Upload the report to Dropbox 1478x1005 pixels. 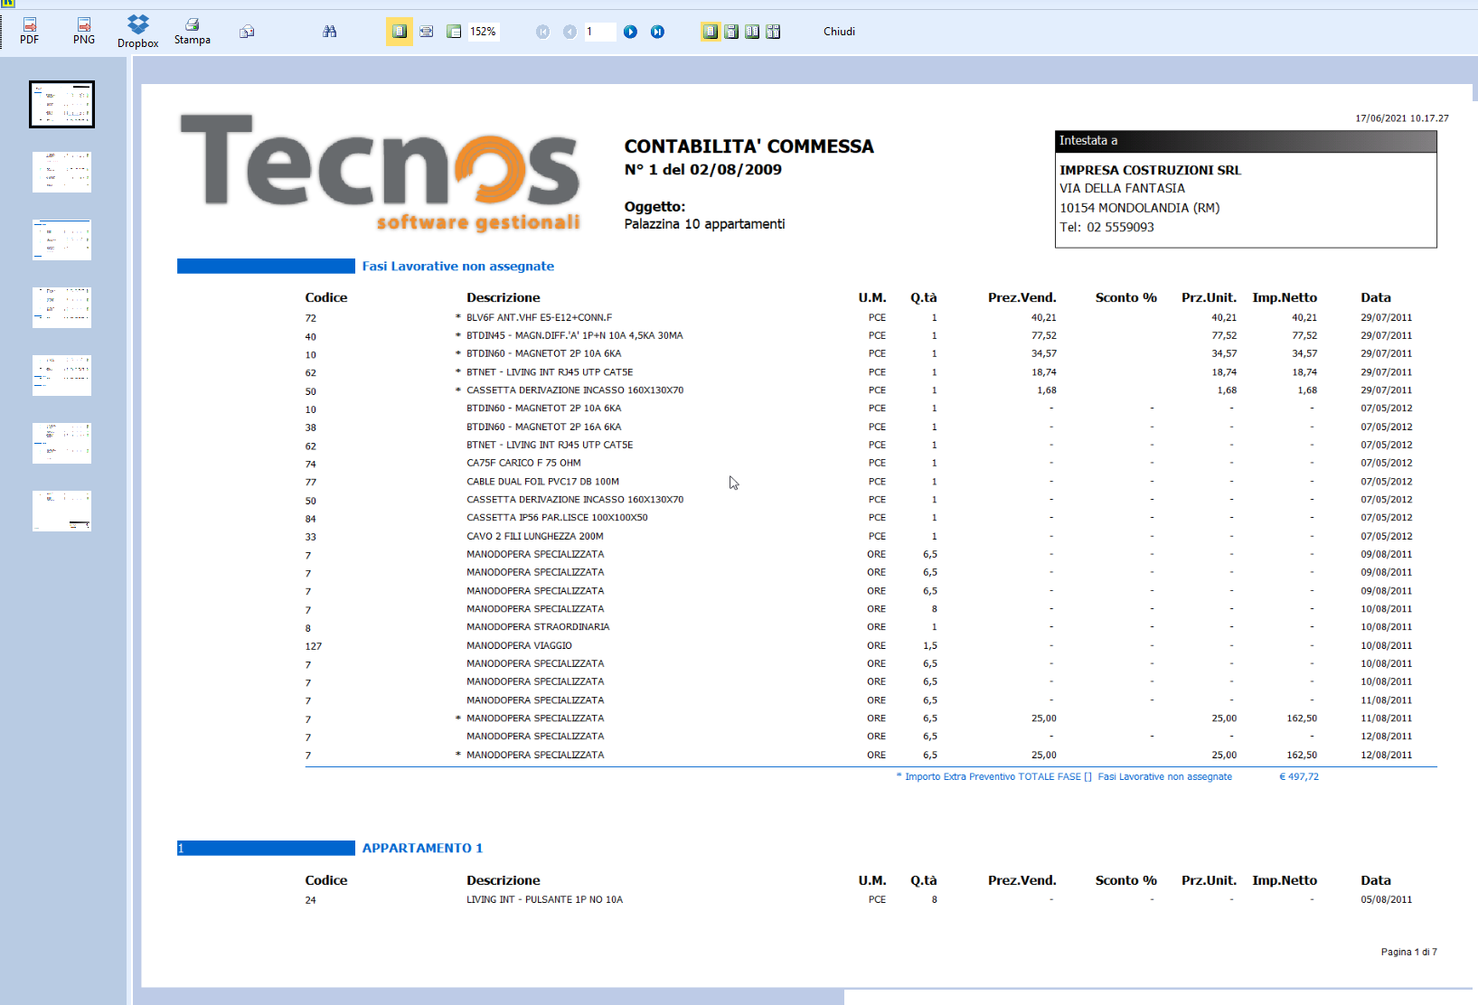pos(137,31)
